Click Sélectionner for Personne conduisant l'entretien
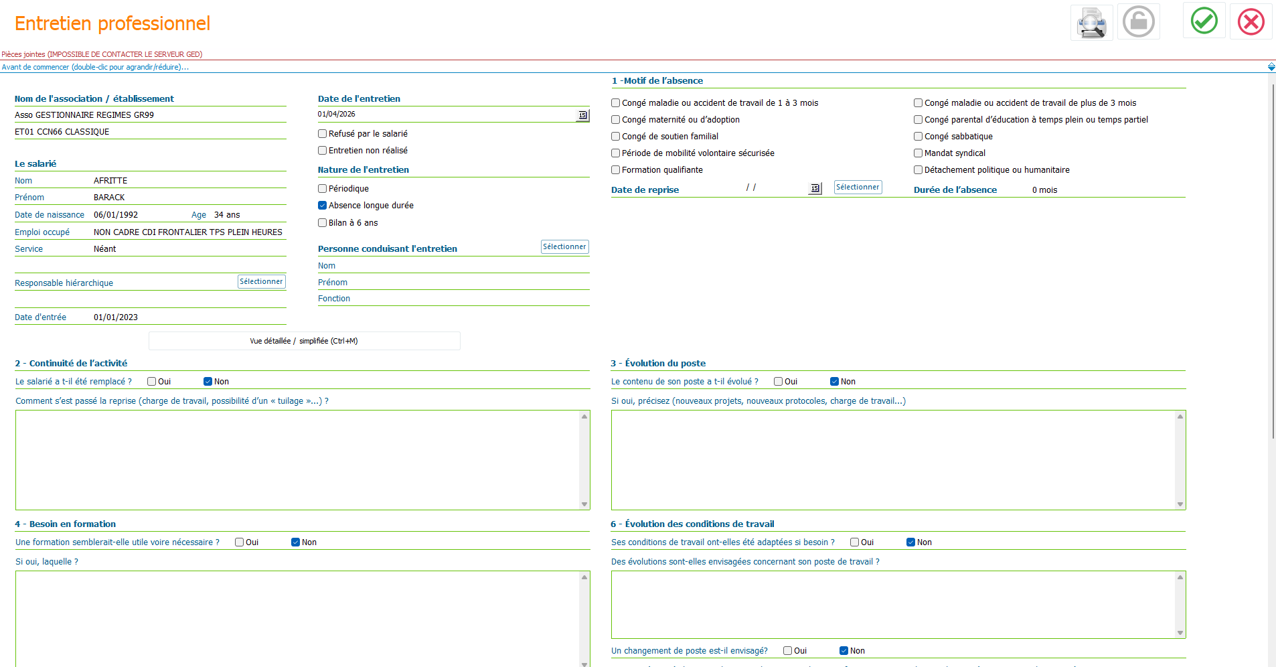Viewport: 1276px width, 667px height. click(564, 247)
